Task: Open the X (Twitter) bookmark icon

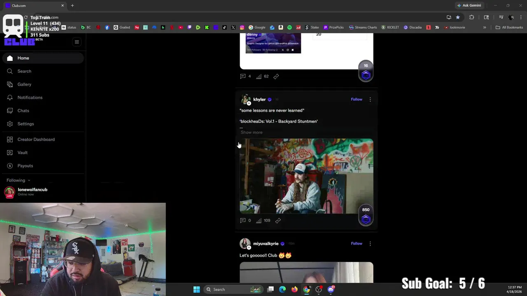Action: tap(233, 28)
